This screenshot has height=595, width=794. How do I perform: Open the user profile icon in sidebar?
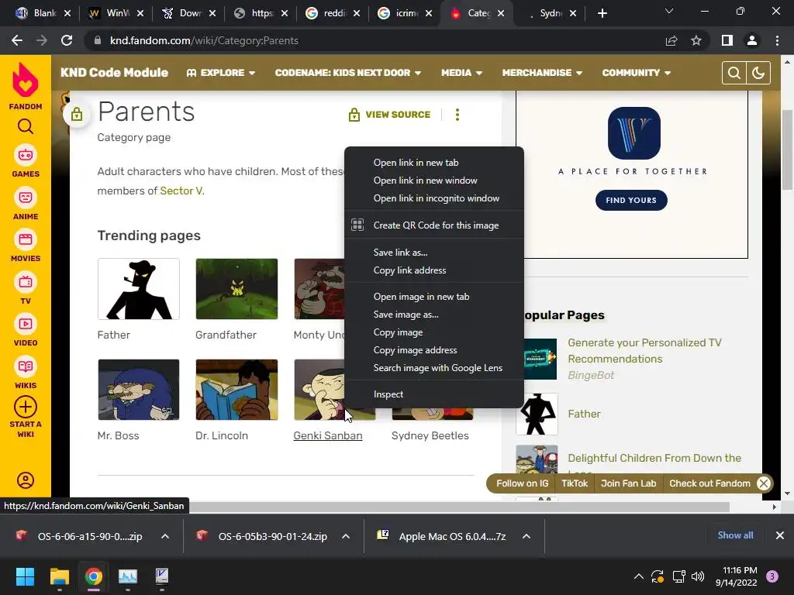pyautogui.click(x=26, y=480)
